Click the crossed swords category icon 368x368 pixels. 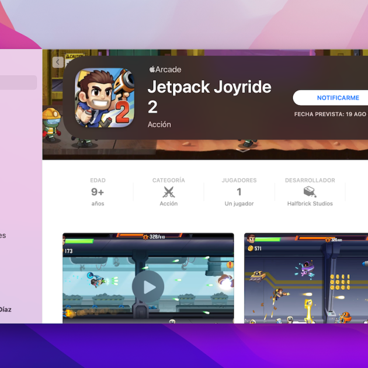[x=169, y=192]
